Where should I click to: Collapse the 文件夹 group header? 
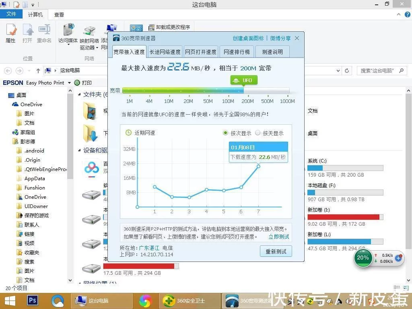(79, 94)
